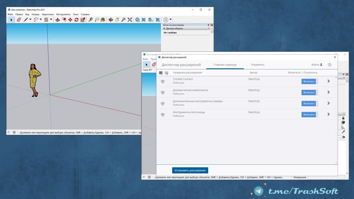Close the Диспетчер расширений dialog
This screenshot has width=354, height=199.
tap(335, 57)
